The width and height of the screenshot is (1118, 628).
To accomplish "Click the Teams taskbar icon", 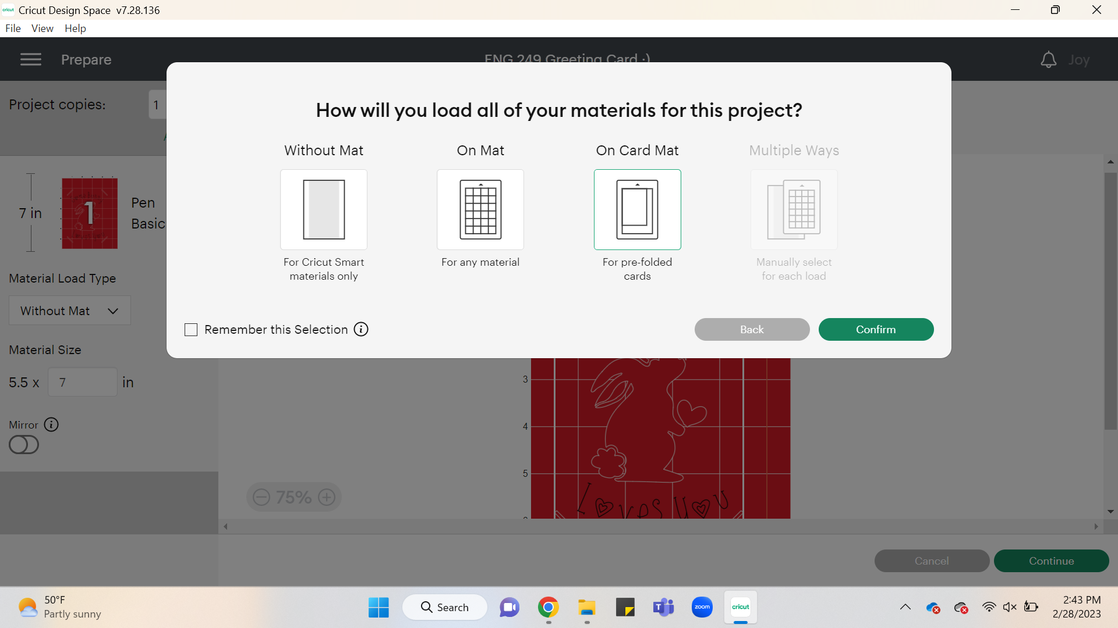I will 663,606.
